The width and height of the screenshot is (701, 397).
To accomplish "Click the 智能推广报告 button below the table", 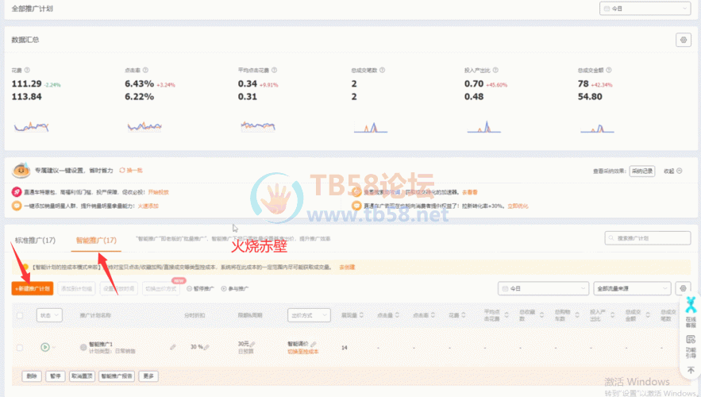I will [116, 376].
